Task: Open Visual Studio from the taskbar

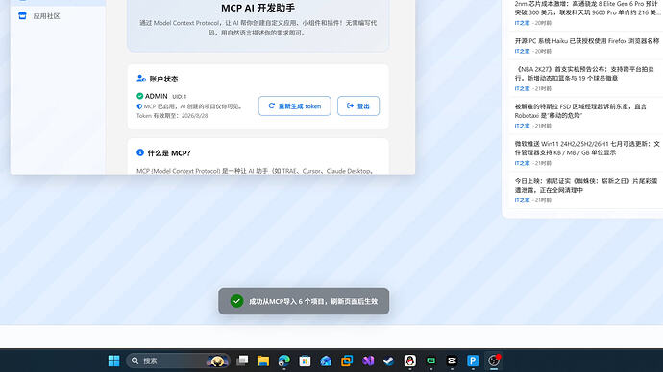Action: [x=368, y=360]
